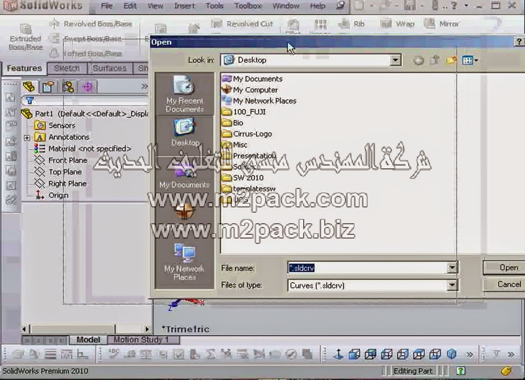Switch to the Features tab
Viewport: 525px width, 380px height.
tap(24, 68)
